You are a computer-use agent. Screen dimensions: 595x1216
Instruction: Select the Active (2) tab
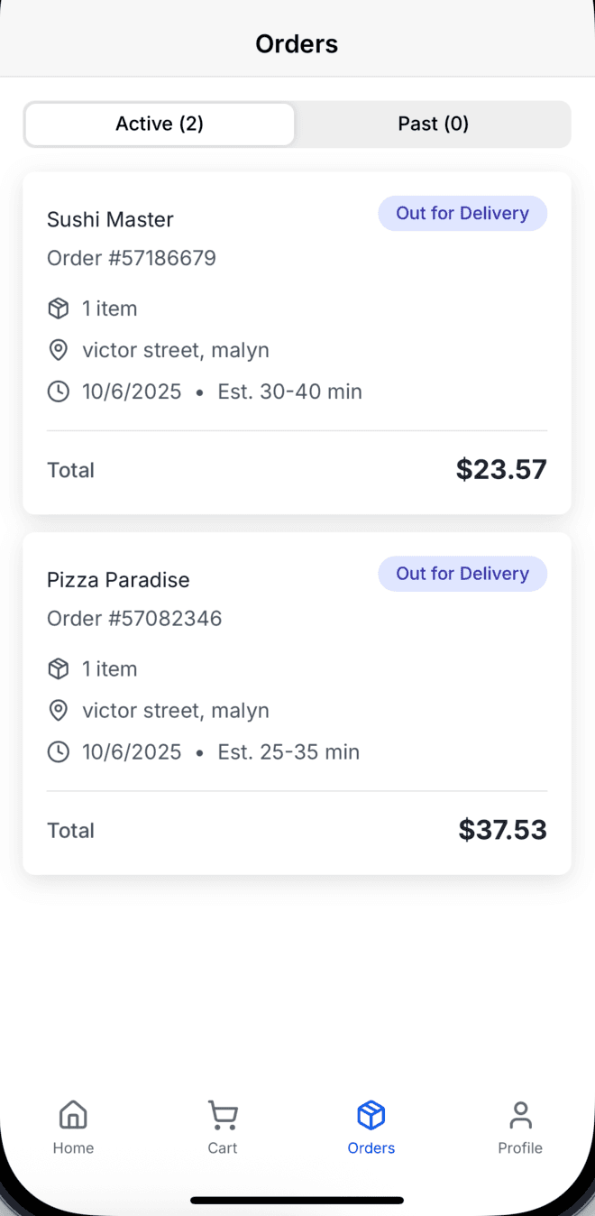point(159,124)
